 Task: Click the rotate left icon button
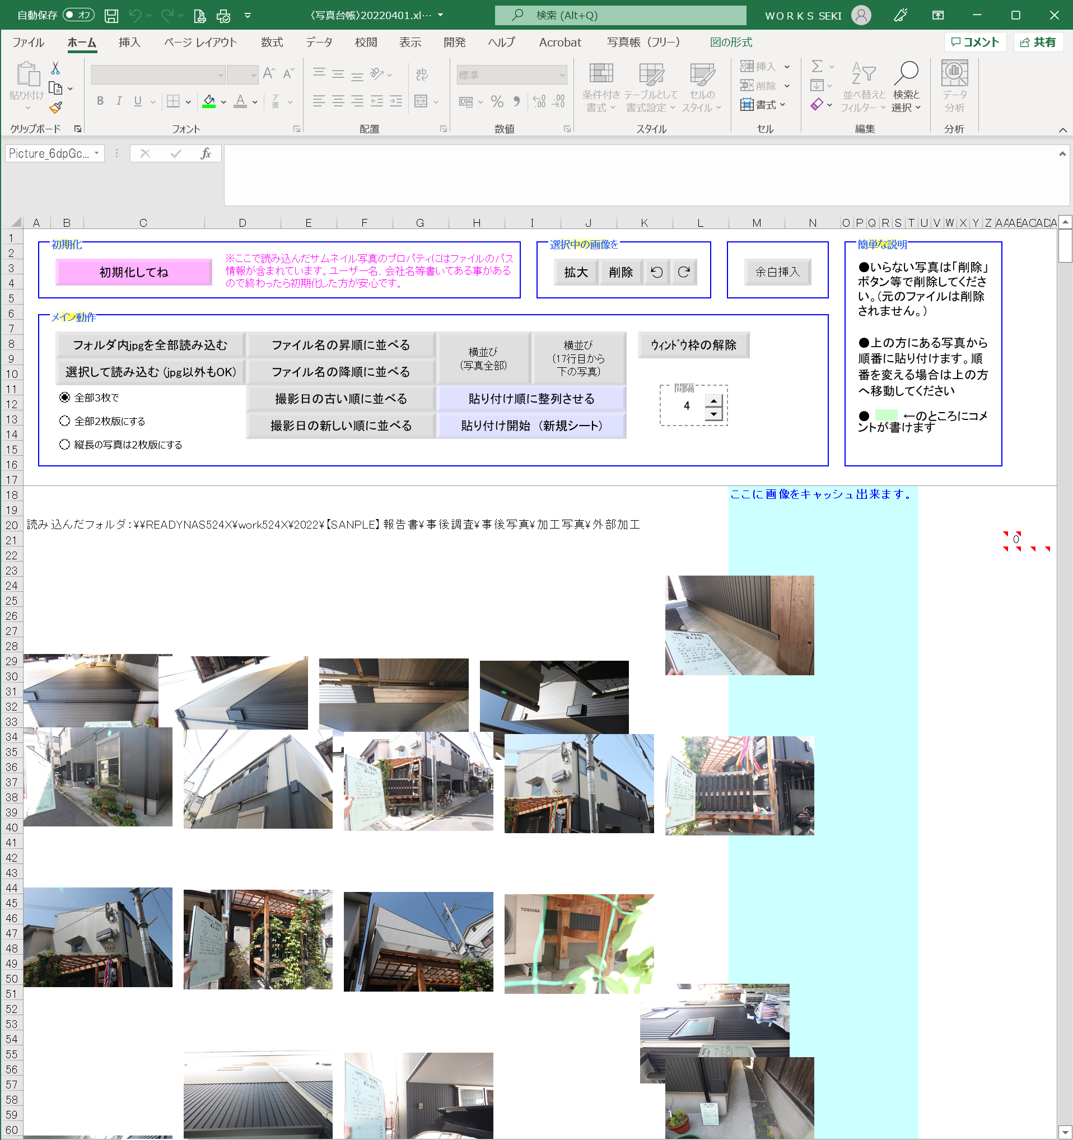(657, 272)
